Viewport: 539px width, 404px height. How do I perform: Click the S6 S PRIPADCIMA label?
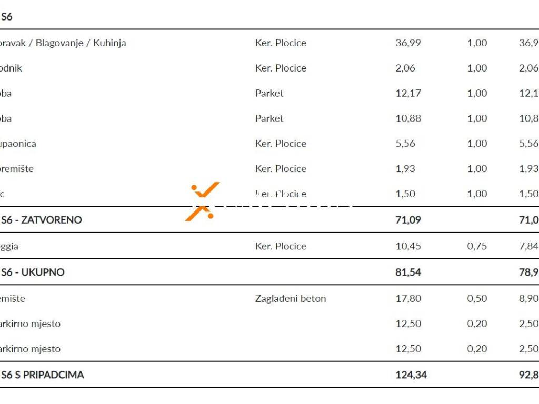pos(43,375)
